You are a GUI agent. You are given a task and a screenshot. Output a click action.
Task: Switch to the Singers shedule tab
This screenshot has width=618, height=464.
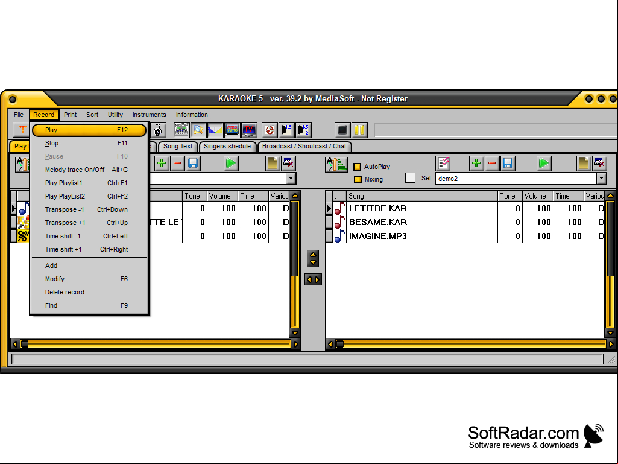tap(227, 147)
